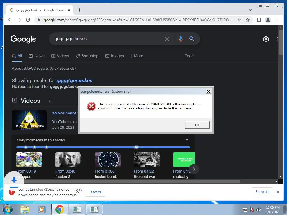Click the vertical scrollbar down arrow
287x215 pixels.
281,177
